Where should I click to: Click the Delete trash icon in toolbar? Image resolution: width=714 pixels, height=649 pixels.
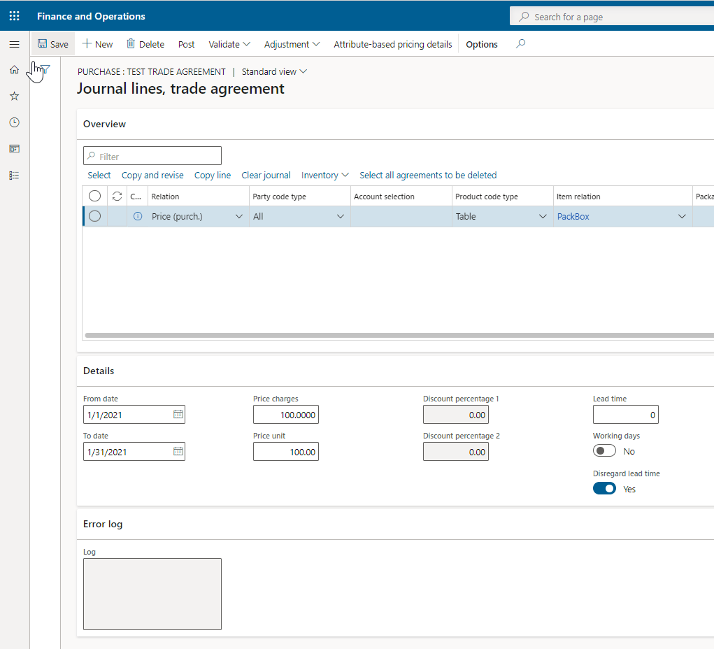coord(145,43)
